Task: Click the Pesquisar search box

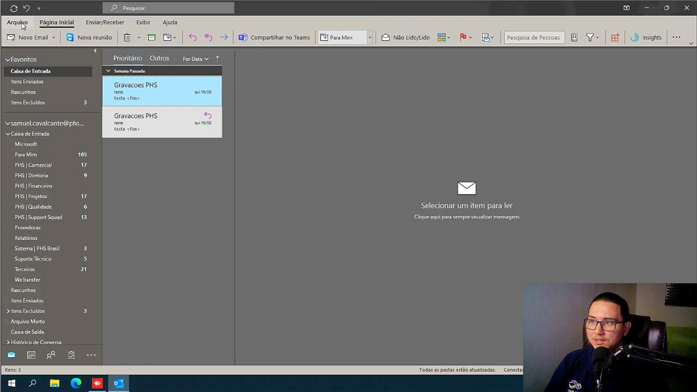Action: click(168, 8)
